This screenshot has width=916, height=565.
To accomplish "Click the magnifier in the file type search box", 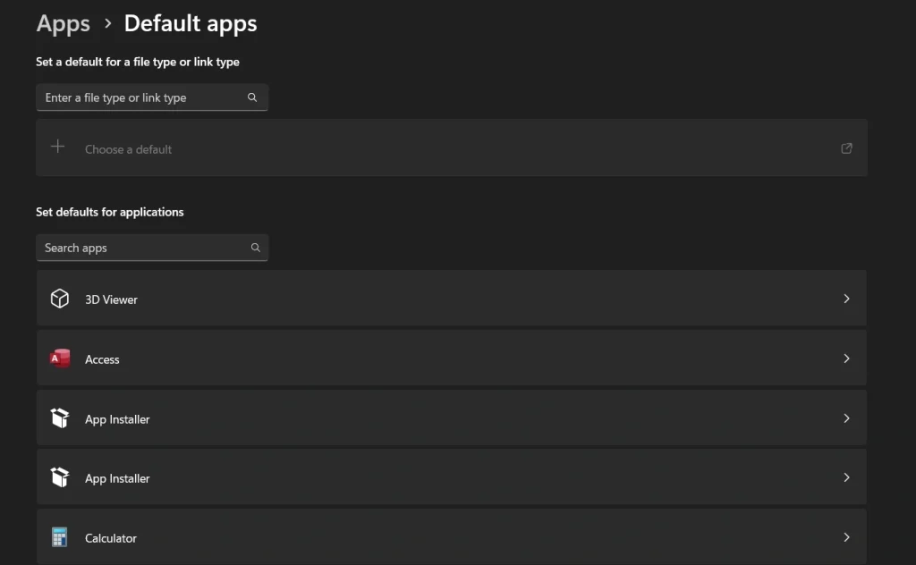I will (x=251, y=97).
